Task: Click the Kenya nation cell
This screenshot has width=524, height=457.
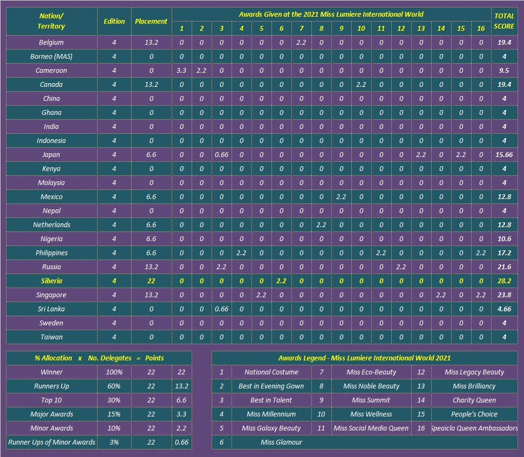Action: pyautogui.click(x=51, y=169)
